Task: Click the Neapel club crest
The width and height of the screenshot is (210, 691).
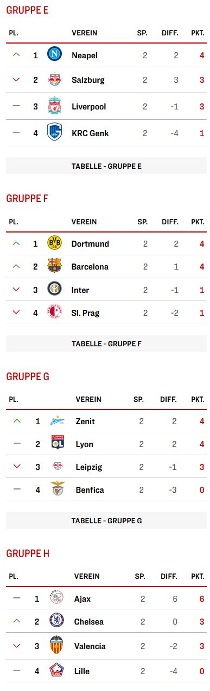Action: (x=55, y=54)
